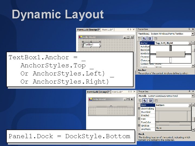Click scroll-tabs-left arrow in upper designer
This screenshot has width=195, height=146.
(128, 29)
